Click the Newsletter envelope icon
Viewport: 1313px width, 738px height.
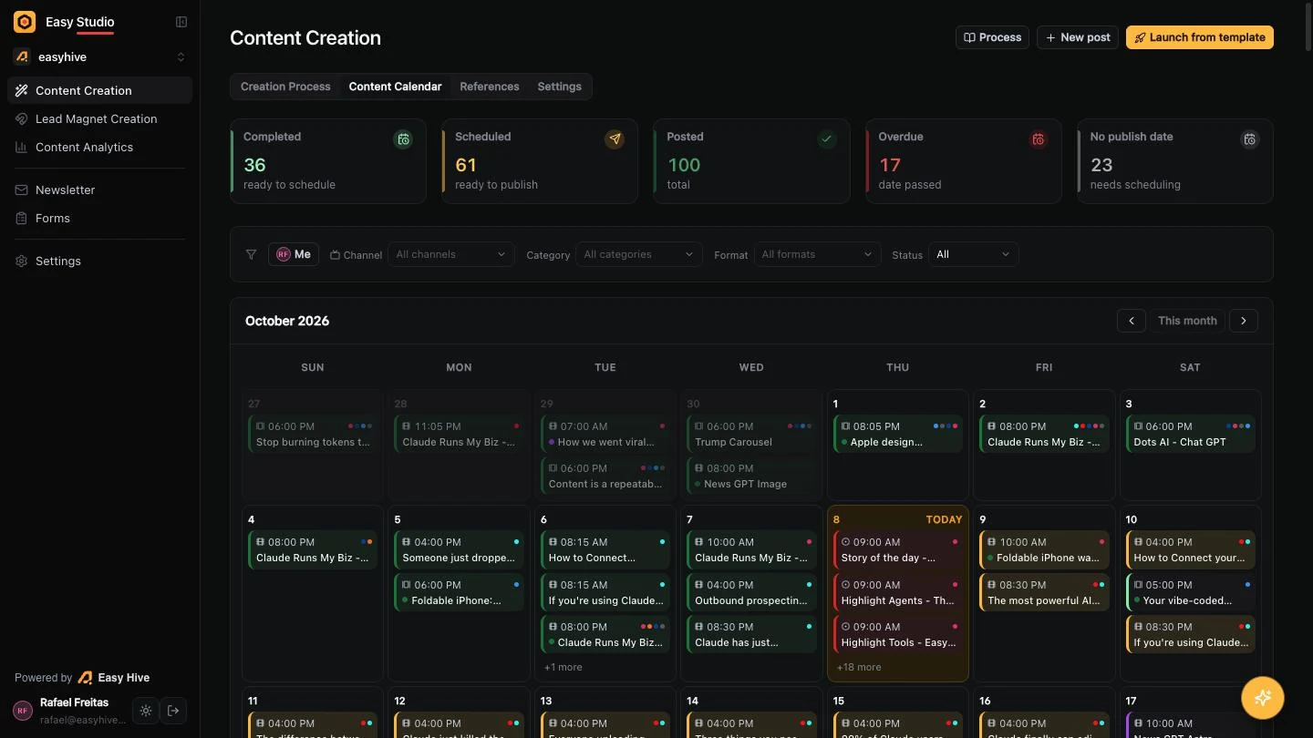(x=21, y=190)
